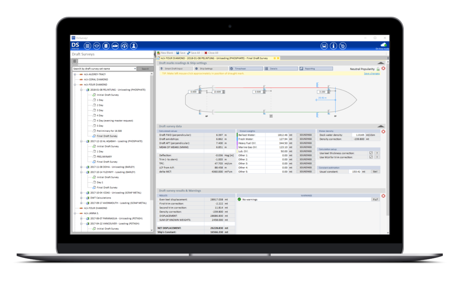
Task: Click SOUNDINGS button for Ballast Water
Action: (305, 134)
